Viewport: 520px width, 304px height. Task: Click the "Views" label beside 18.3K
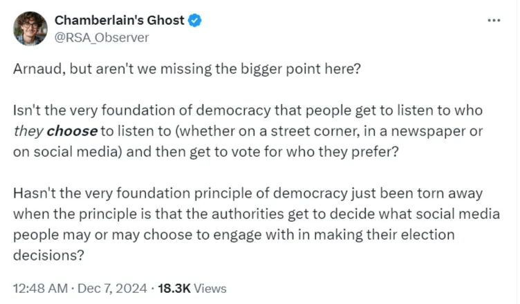pyautogui.click(x=210, y=288)
